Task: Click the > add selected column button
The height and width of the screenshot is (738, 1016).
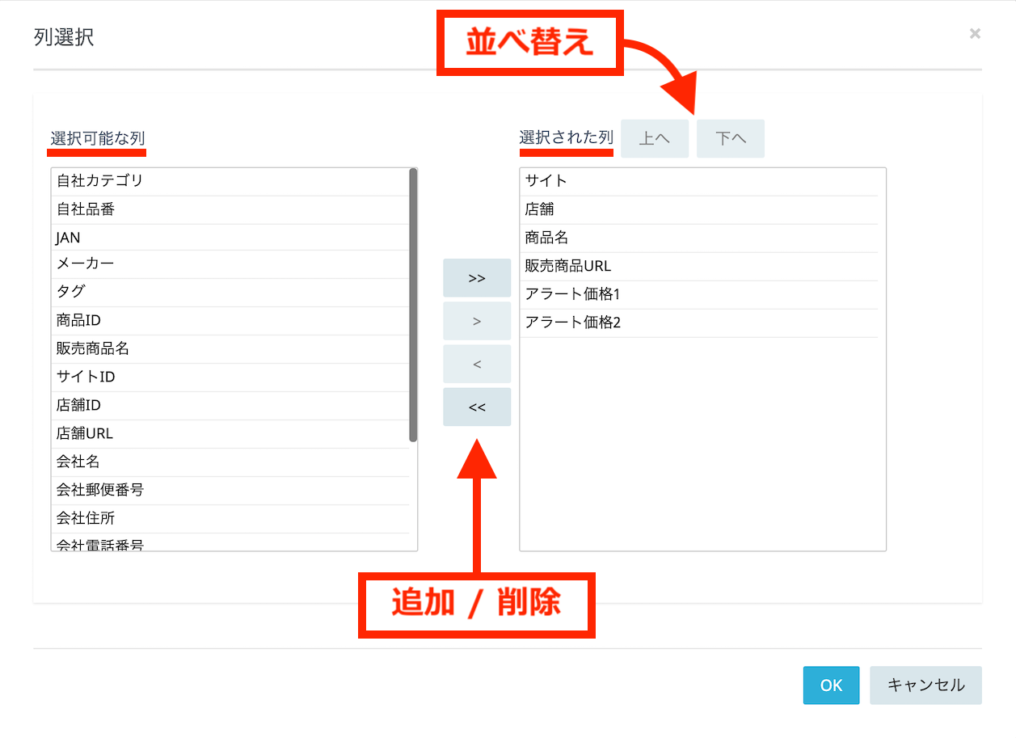Action: tap(476, 321)
